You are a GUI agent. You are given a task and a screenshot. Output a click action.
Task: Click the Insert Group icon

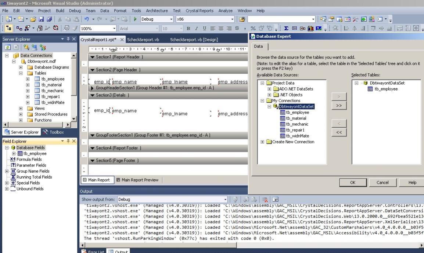294,28
